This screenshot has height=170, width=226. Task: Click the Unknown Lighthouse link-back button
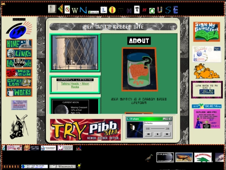[x=207, y=92]
